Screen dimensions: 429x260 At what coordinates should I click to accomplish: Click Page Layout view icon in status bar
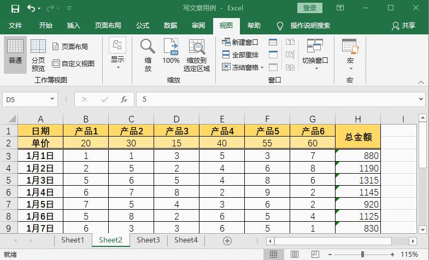click(295, 254)
